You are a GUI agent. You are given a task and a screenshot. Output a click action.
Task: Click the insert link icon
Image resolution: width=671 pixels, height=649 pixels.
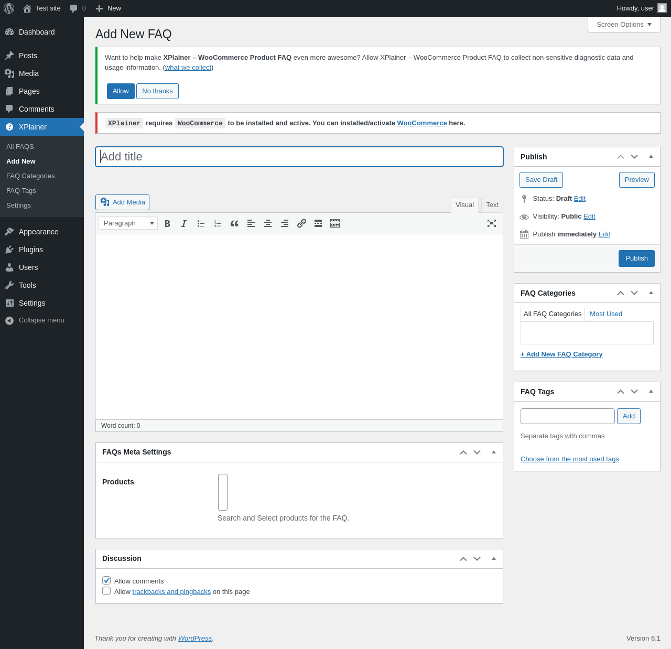click(301, 223)
